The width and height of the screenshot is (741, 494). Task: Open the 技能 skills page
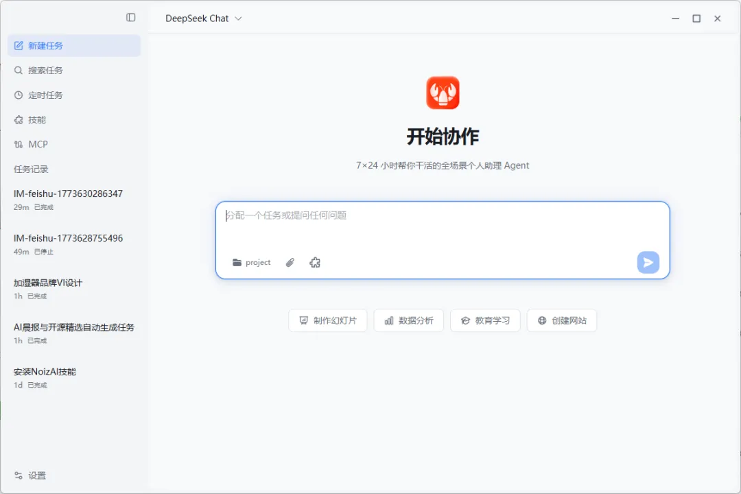74,119
